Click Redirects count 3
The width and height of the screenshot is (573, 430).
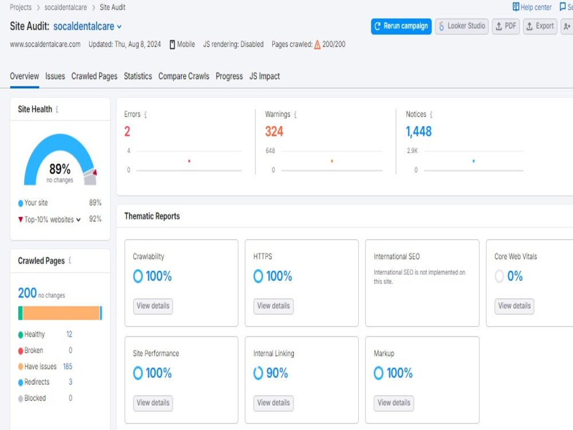point(70,382)
